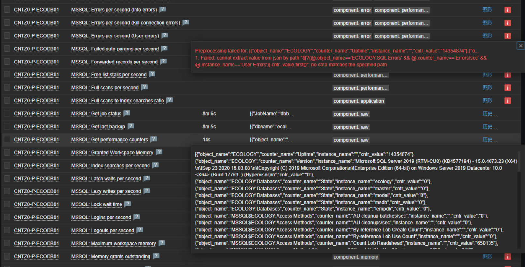Show description icon for Failed auto-params per second
Screen dimensions: 525x267
click(164, 48)
